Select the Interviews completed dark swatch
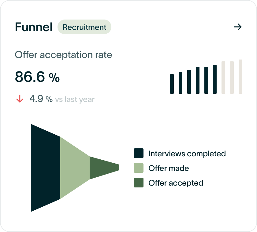257x232 pixels. coord(139,153)
